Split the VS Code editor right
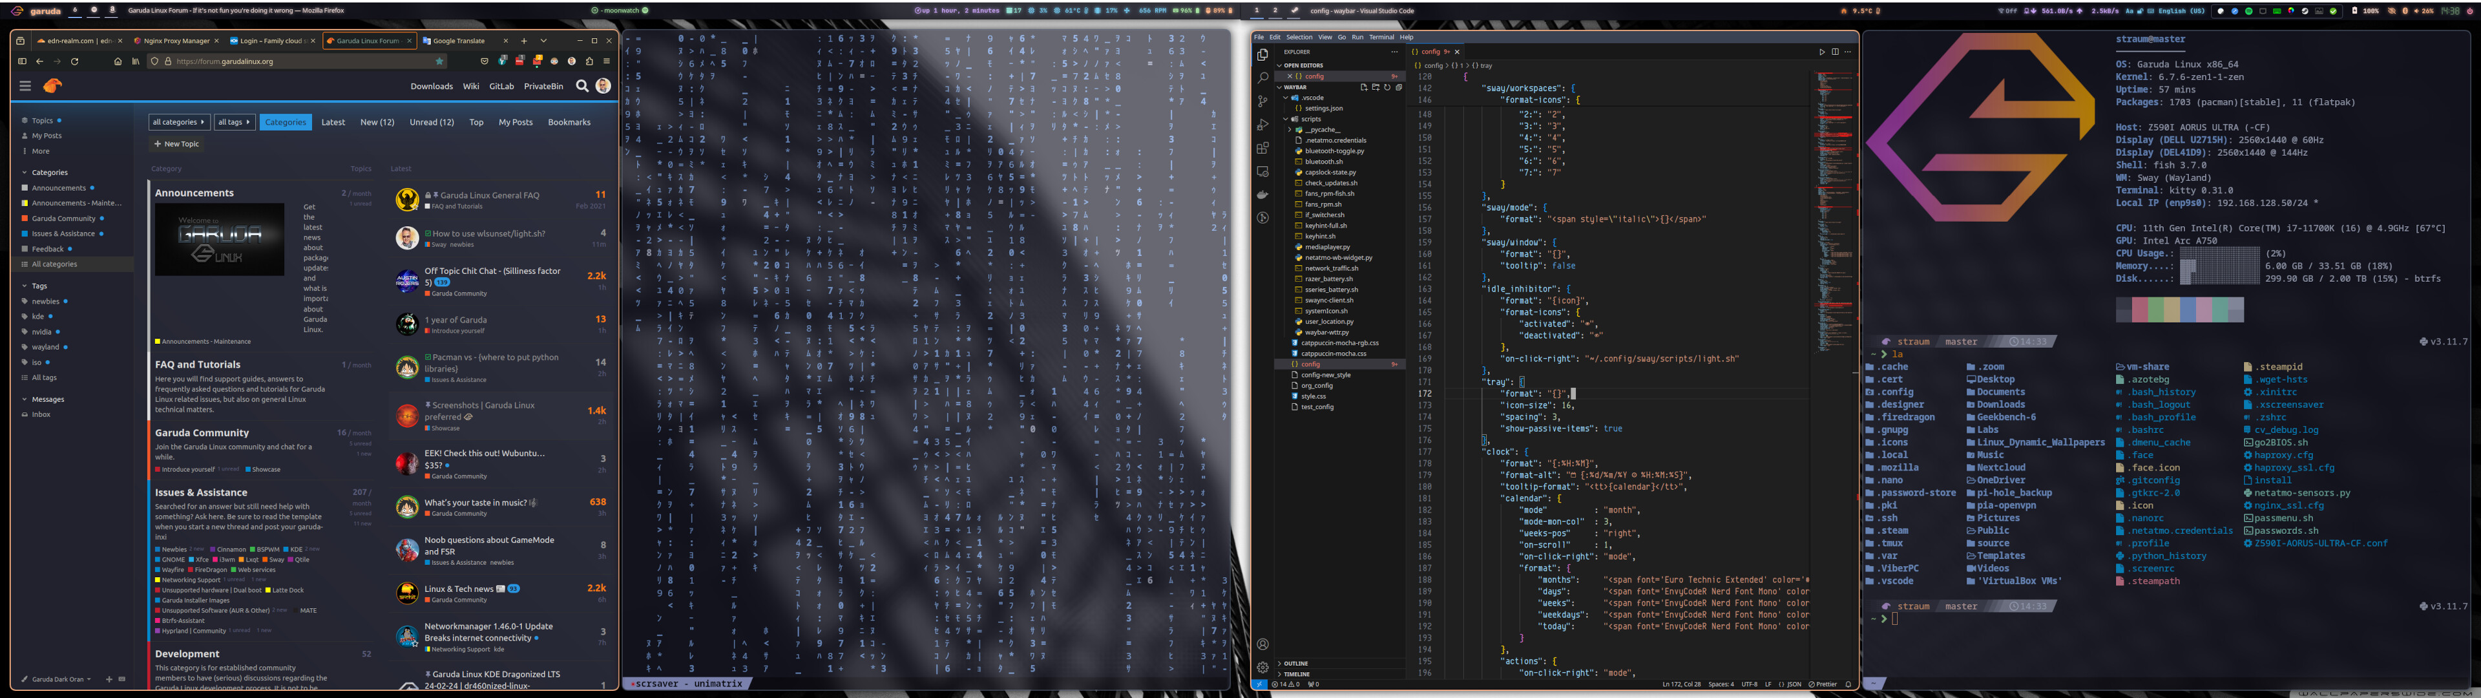 (x=1835, y=52)
